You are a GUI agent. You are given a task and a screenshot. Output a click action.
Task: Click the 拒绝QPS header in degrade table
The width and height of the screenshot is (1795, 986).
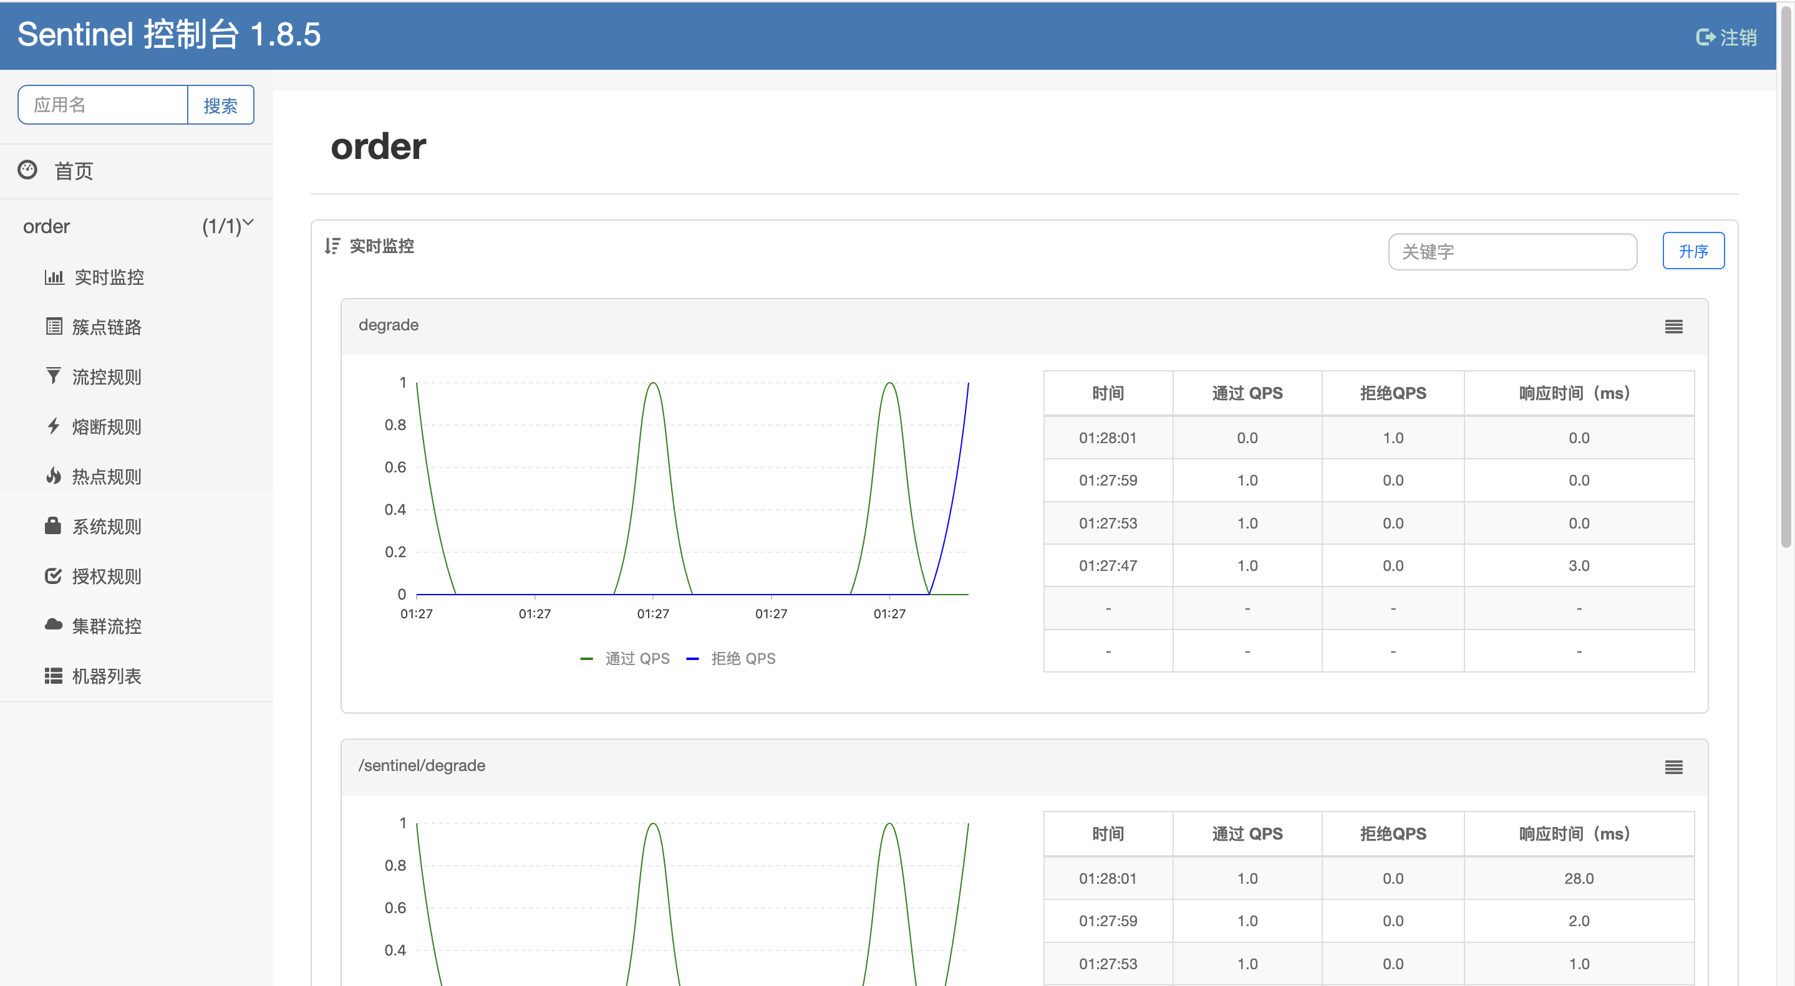1392,393
